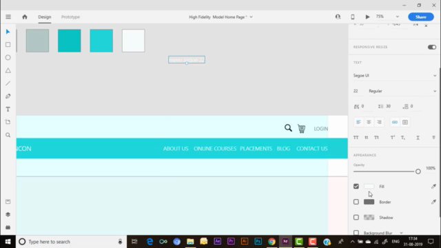This screenshot has width=441, height=248.
Task: Click the shopping cart icon on artboard
Action: 302,129
